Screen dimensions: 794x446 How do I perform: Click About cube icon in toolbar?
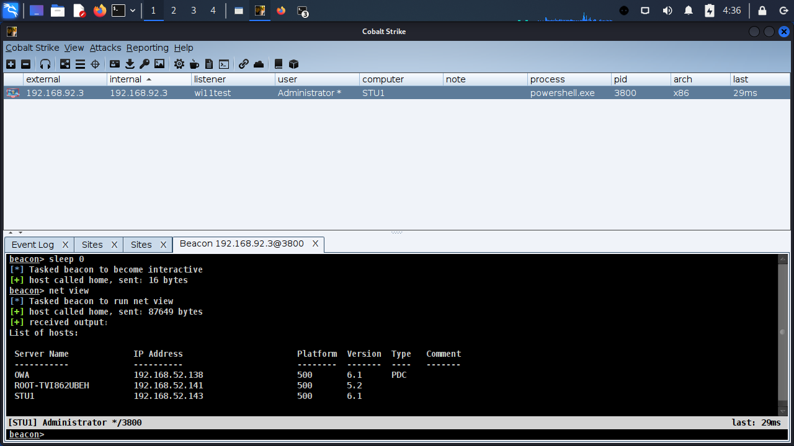[294, 64]
